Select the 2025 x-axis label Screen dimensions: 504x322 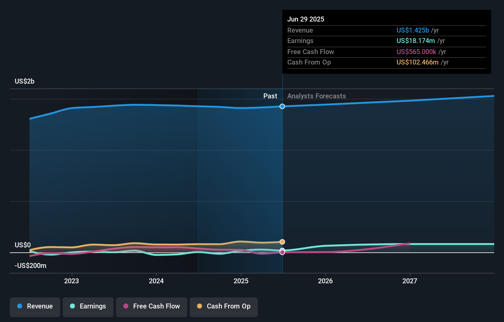pos(241,281)
